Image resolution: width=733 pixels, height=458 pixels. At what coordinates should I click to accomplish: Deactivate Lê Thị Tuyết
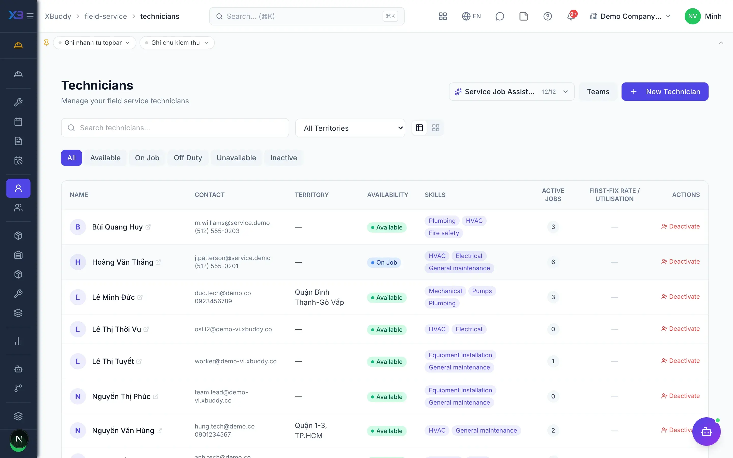click(681, 361)
